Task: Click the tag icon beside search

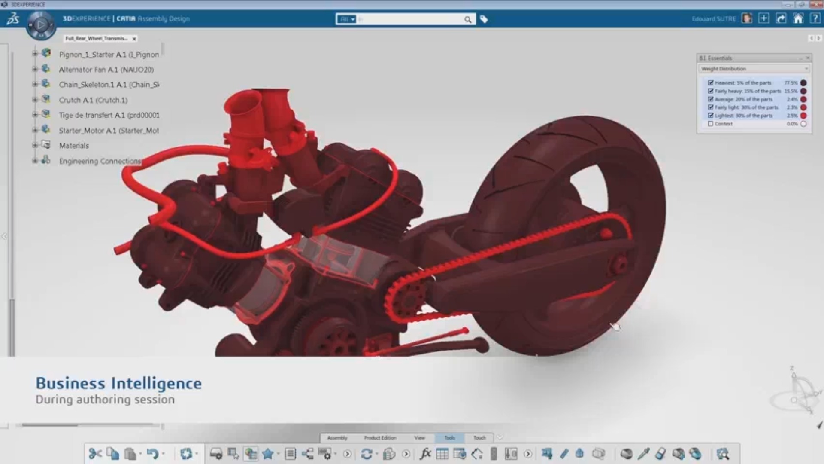Action: [484, 19]
